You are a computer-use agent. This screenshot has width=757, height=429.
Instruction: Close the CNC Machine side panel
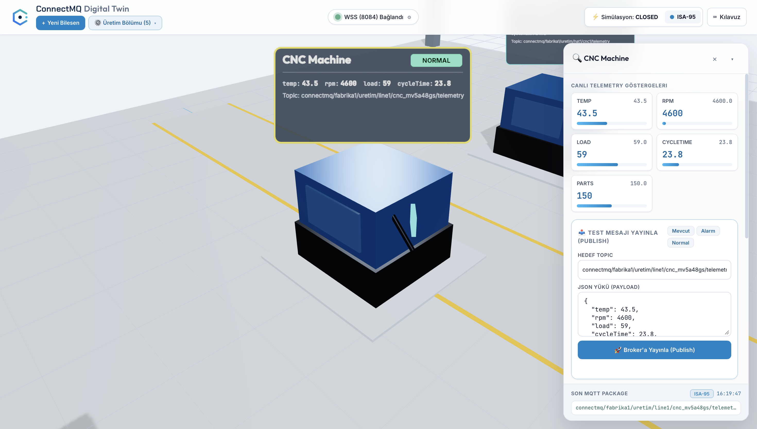point(715,59)
